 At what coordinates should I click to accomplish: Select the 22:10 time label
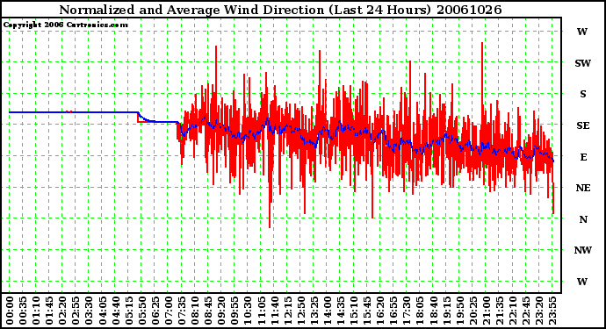pos(512,311)
